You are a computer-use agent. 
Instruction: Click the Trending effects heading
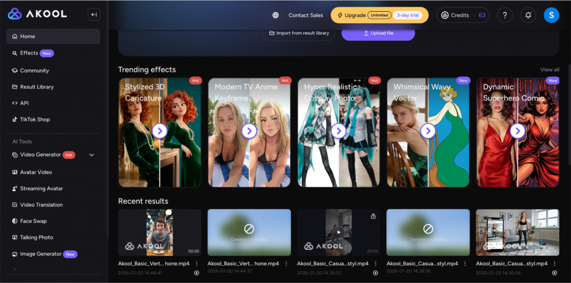[x=147, y=70]
